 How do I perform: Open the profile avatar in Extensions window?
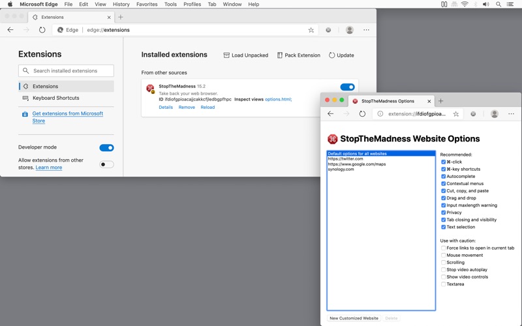(x=350, y=30)
